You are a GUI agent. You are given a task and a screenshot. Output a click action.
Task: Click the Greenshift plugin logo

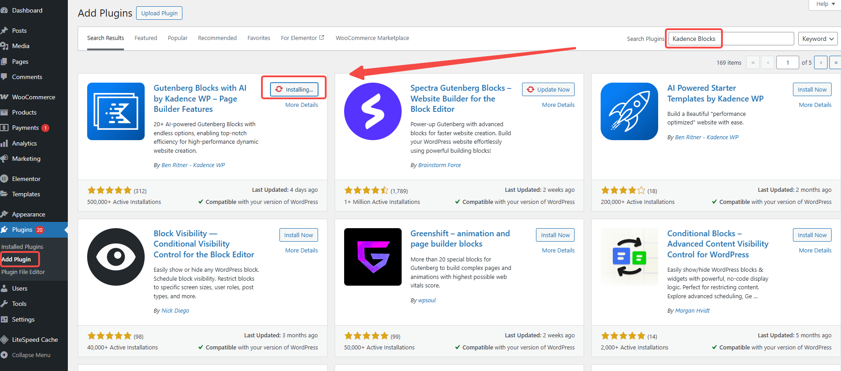[372, 256]
